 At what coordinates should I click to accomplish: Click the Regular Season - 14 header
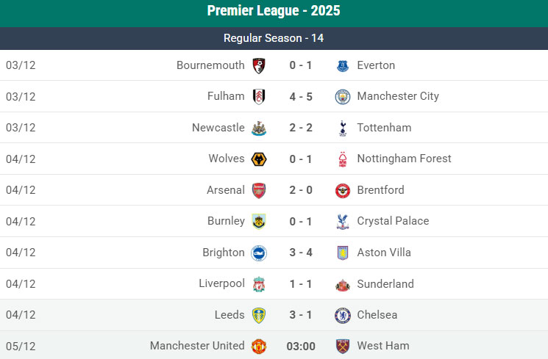point(274,38)
